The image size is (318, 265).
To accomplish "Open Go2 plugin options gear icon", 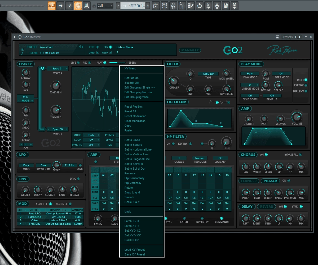I will 20,37.
